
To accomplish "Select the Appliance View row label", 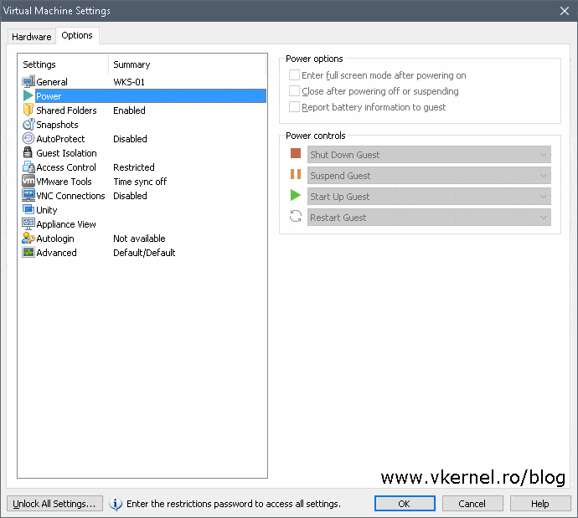I will coord(66,224).
